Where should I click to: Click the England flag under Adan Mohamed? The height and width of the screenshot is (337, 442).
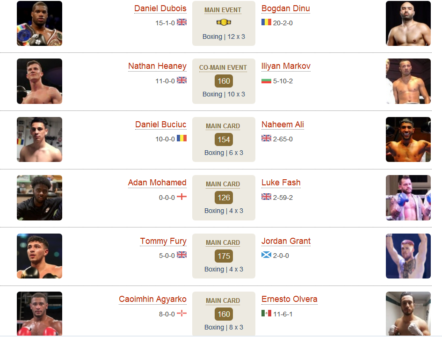coord(181,197)
